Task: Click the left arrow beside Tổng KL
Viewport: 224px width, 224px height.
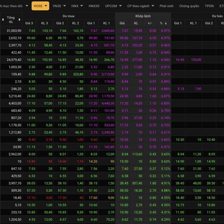Action: (3, 20)
